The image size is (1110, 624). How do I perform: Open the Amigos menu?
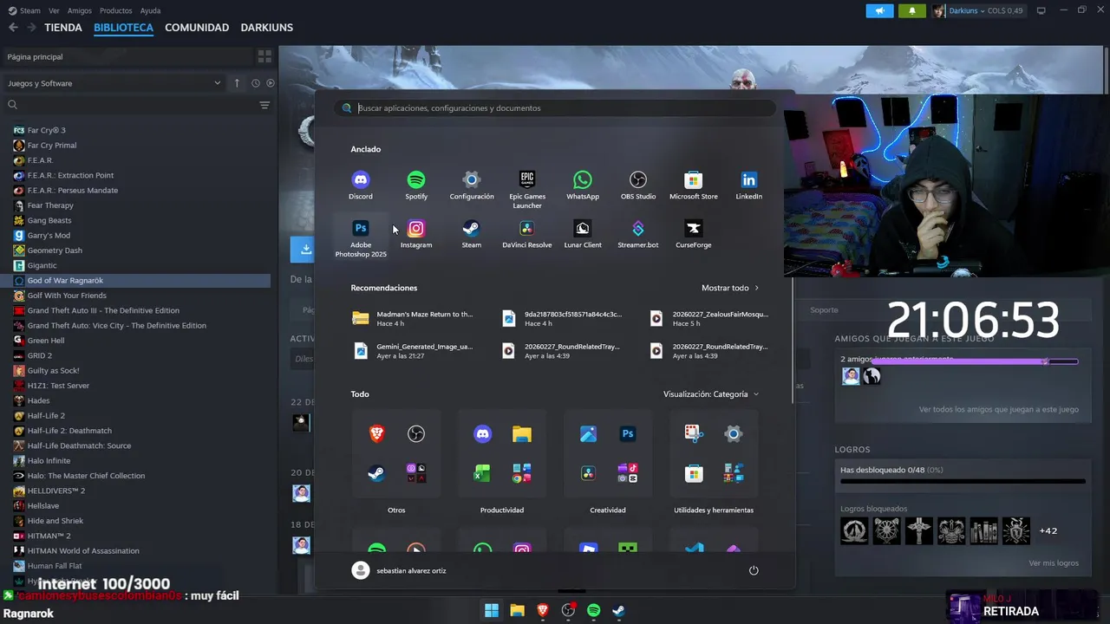80,10
